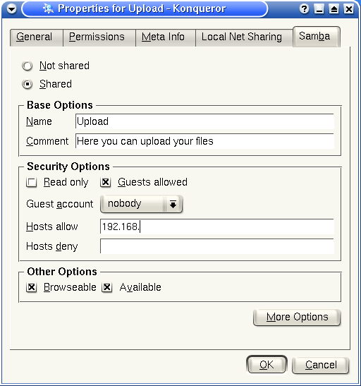
Task: Close the dialog using the X icon
Action: click(349, 9)
